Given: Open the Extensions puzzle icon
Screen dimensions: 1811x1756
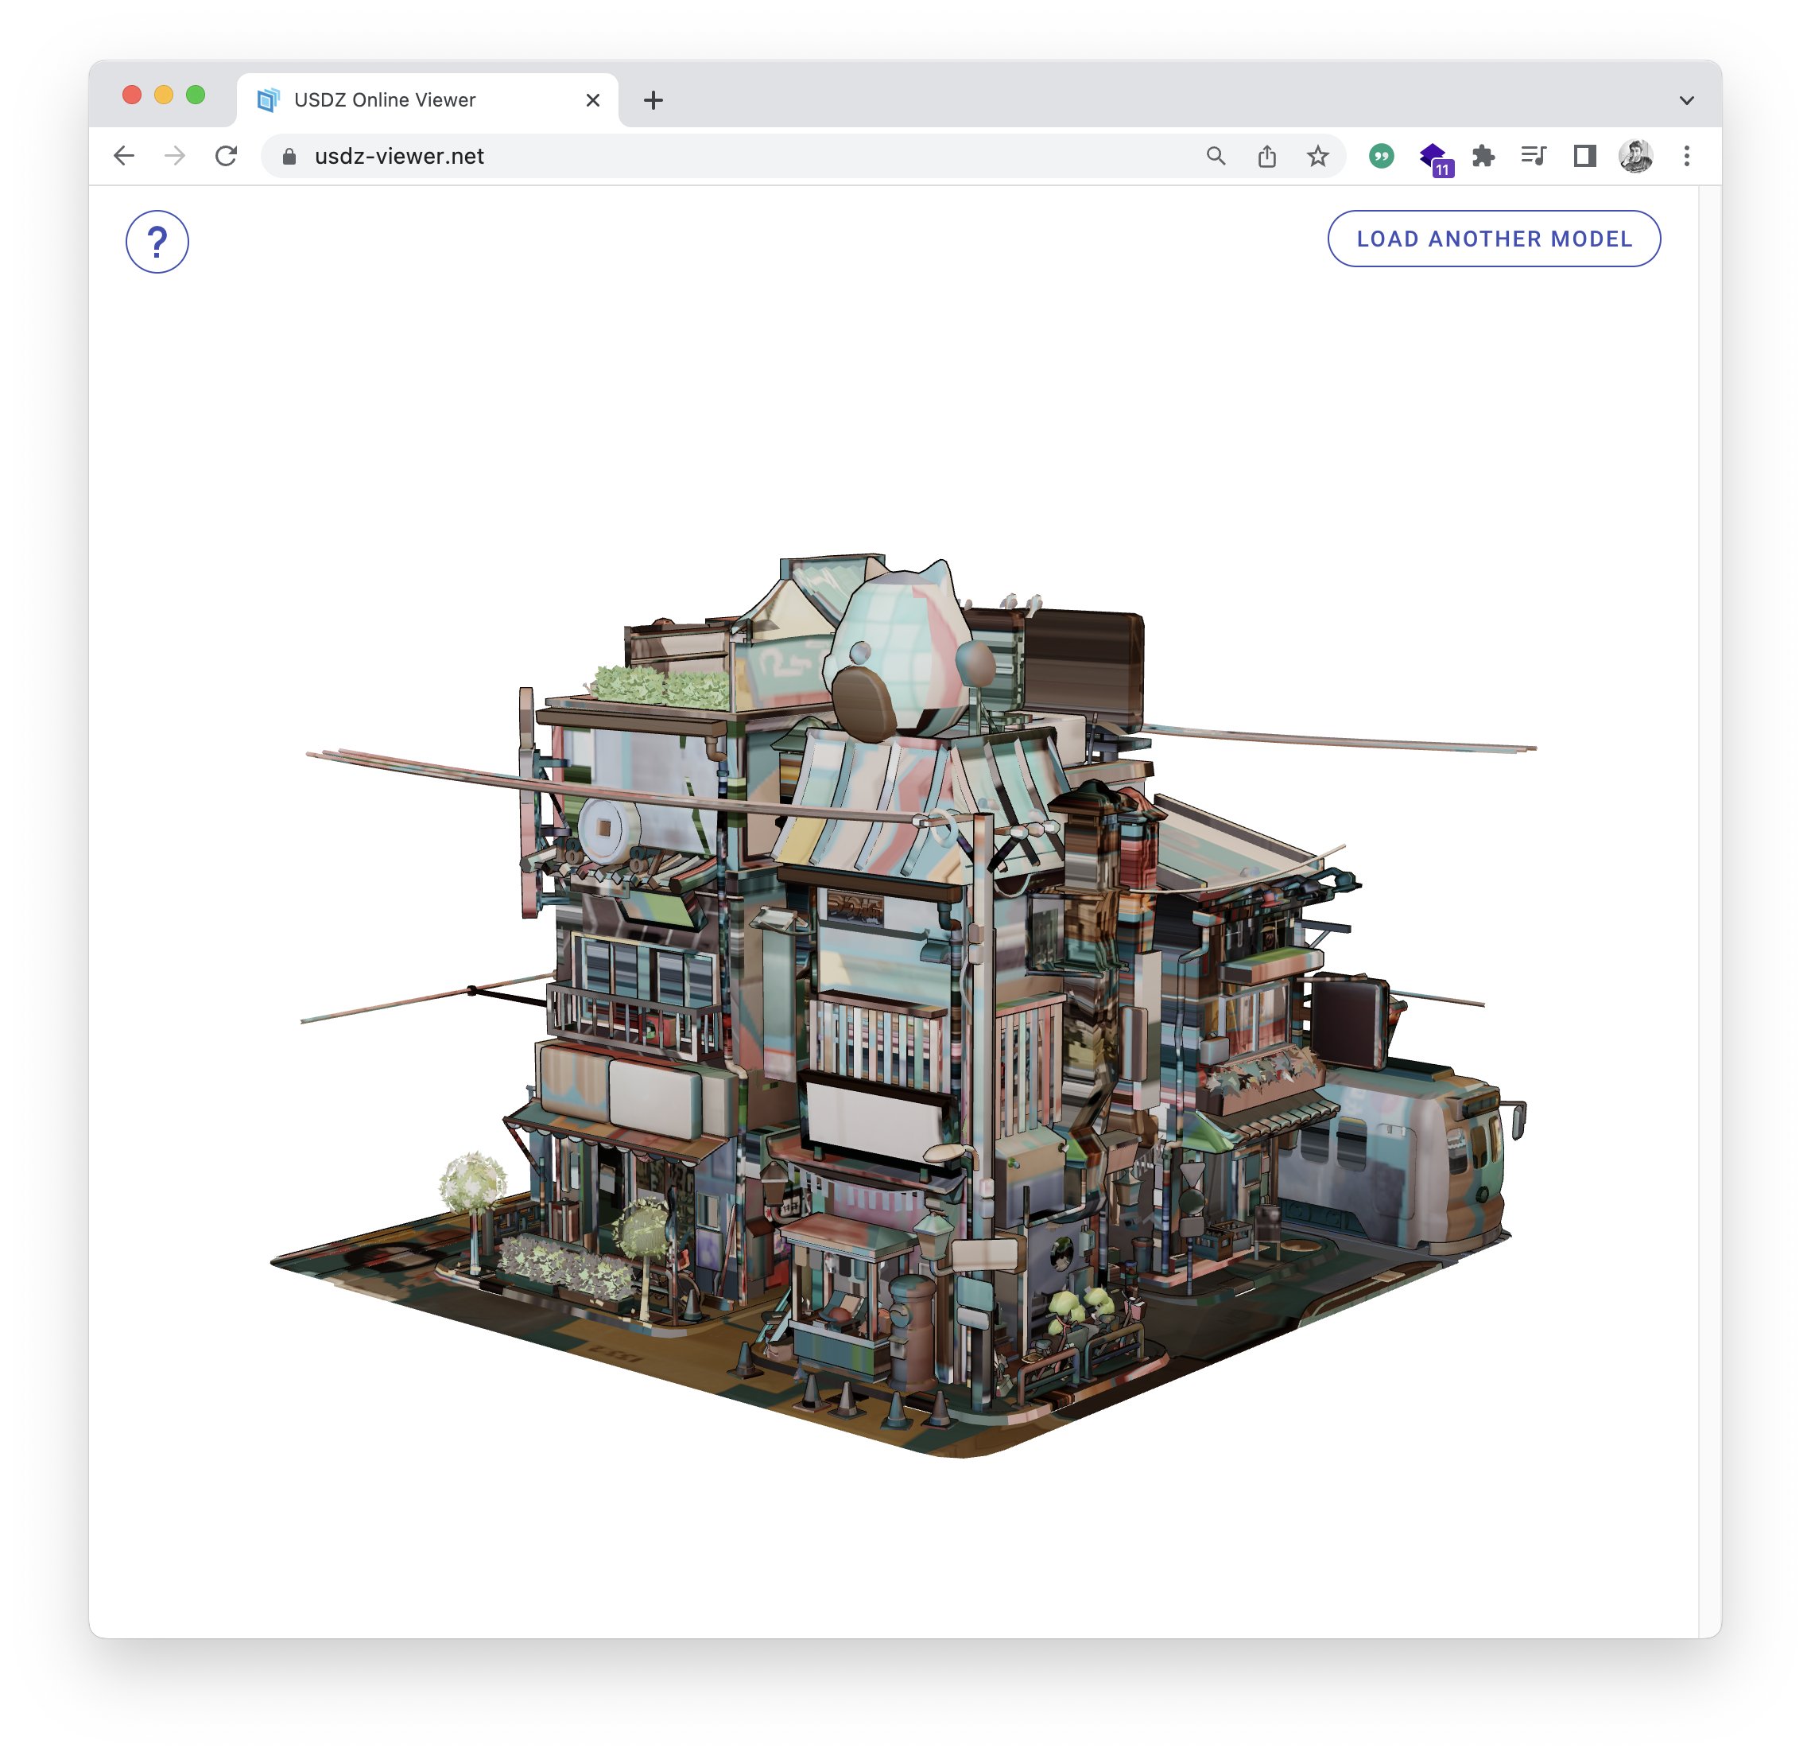Looking at the screenshot, I should pyautogui.click(x=1483, y=156).
